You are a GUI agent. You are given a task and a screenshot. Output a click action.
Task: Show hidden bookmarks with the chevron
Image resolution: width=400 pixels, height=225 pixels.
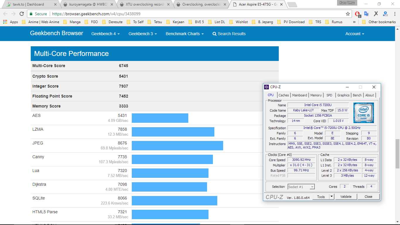coord(354,22)
